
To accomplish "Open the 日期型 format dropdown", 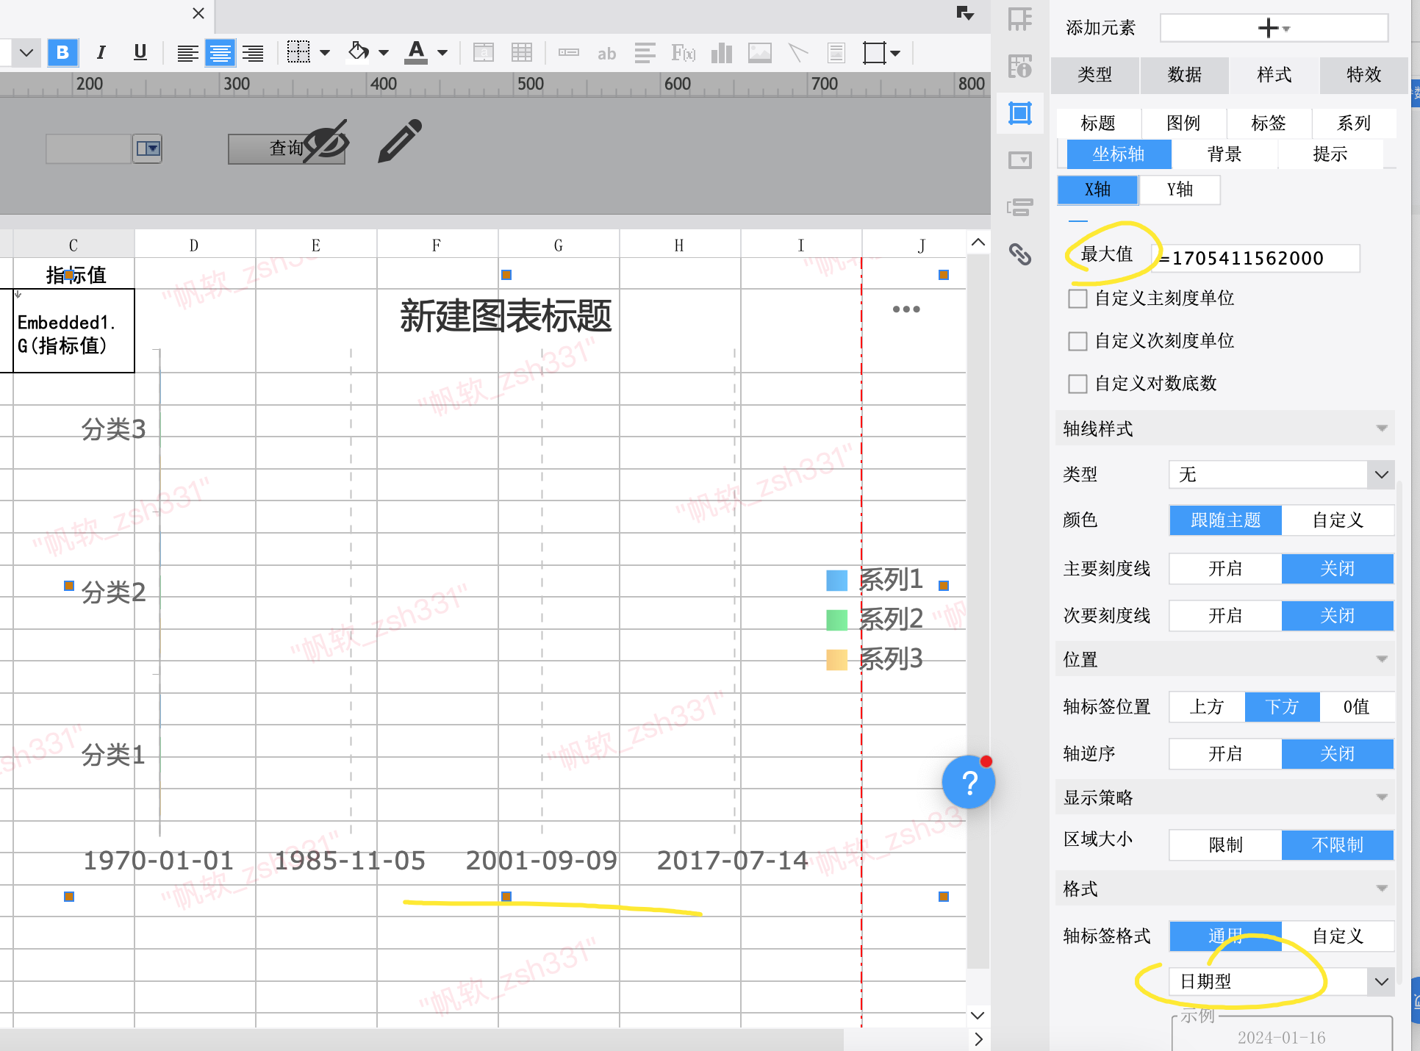I will point(1281,982).
